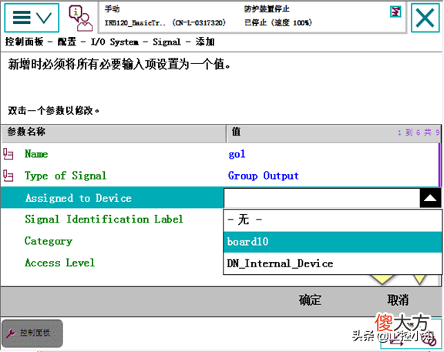Image resolution: width=444 pixels, height=352 pixels.
Task: Select the Type of Signal parameter
Action: point(66,176)
